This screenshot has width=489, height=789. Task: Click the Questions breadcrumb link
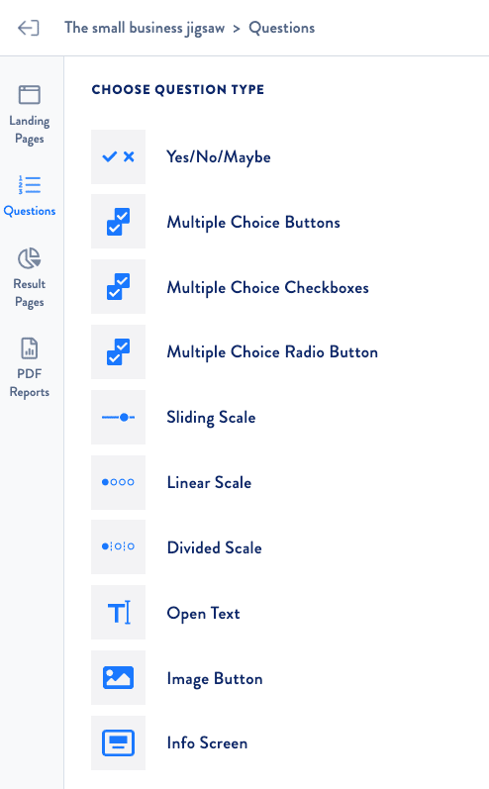282,28
